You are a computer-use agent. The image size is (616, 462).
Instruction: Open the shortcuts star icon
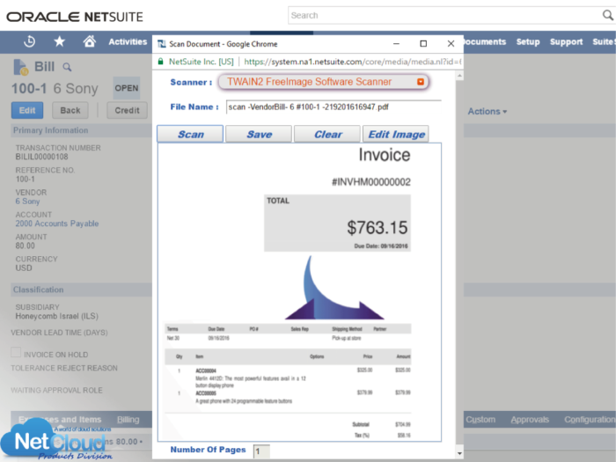coord(59,41)
